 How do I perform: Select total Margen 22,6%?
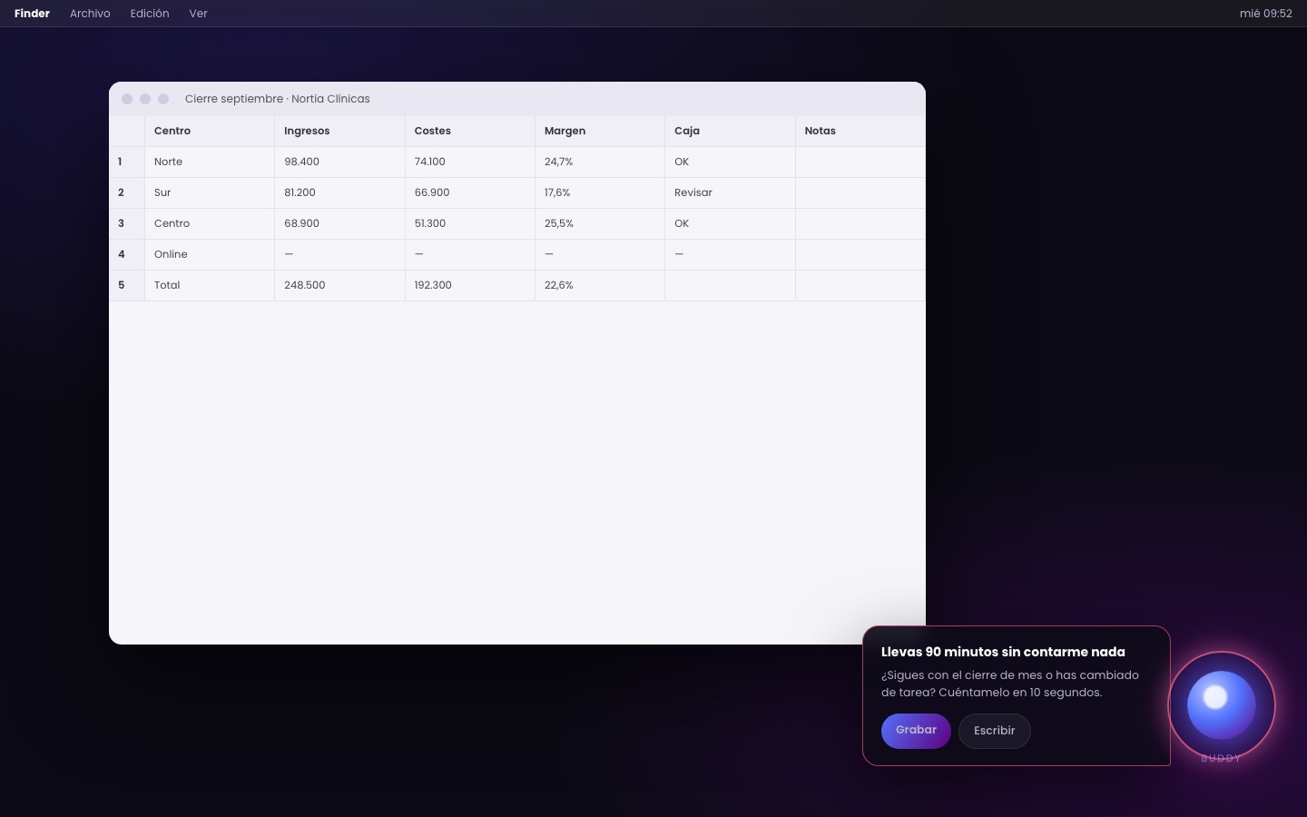[600, 285]
